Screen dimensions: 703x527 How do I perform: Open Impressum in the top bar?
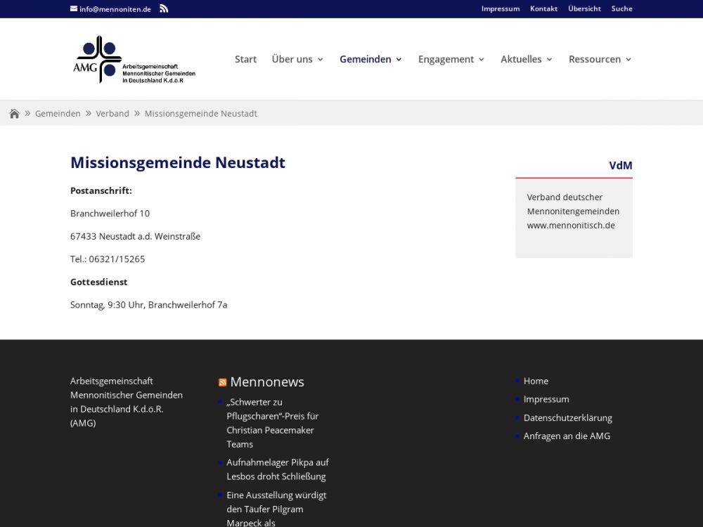[x=500, y=9]
